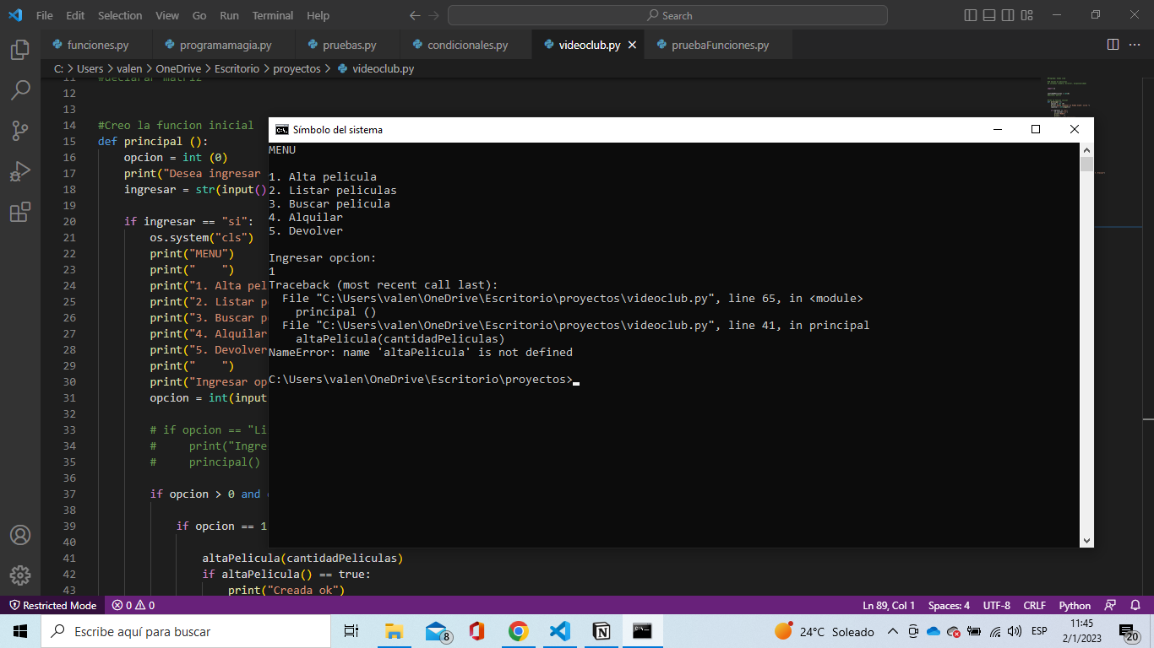Toggle the bottom panel layout icon
The height and width of the screenshot is (648, 1154).
989,15
